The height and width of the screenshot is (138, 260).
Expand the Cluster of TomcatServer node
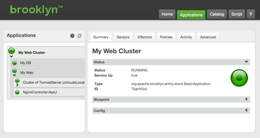coord(17,85)
